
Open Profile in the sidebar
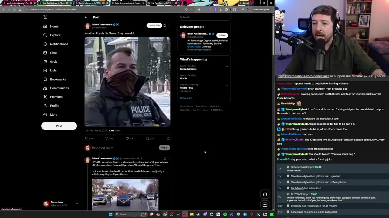click(51, 106)
